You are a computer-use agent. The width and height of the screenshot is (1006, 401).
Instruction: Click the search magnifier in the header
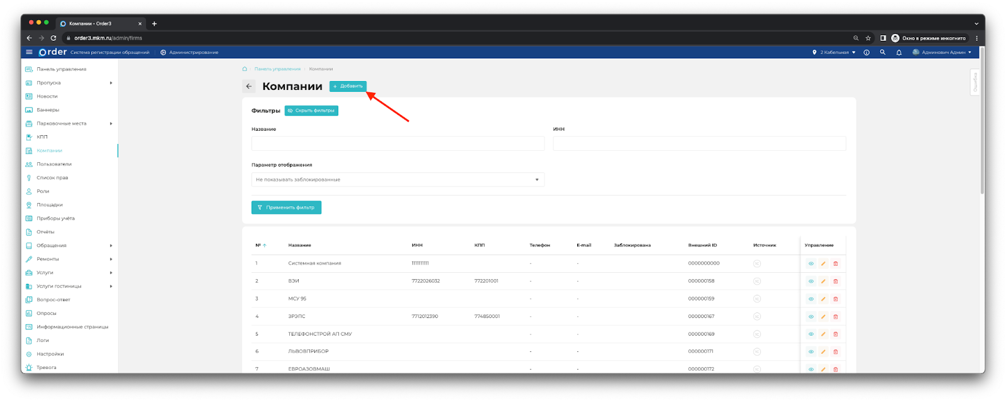click(x=882, y=52)
